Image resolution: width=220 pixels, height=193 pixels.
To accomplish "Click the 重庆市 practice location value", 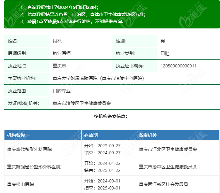I will pos(59,66).
